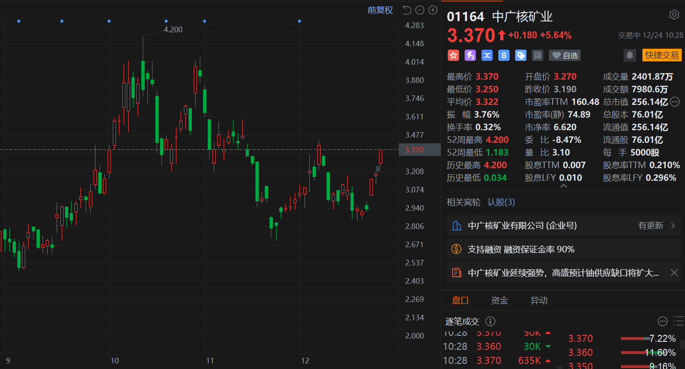Click the gray notes icon beside 自选
Viewport: 685px width, 369px height.
[538, 55]
